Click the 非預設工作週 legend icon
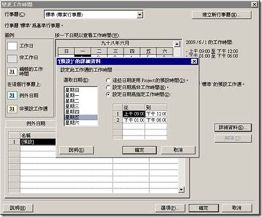Image resolution: width=262 pixels, height=217 pixels. click(12, 109)
